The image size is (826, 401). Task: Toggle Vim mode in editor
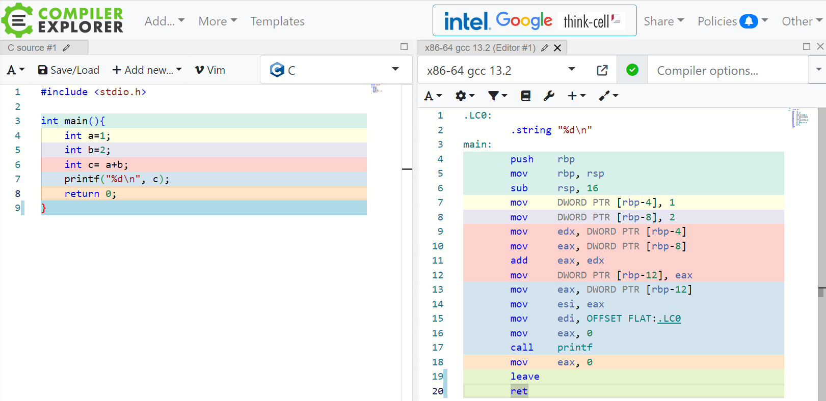point(210,70)
